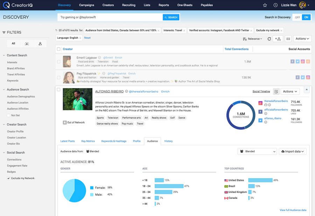Click Emeril Lagasse's Facebook icon
Screen dimensions: 315x216
click(x=292, y=62)
